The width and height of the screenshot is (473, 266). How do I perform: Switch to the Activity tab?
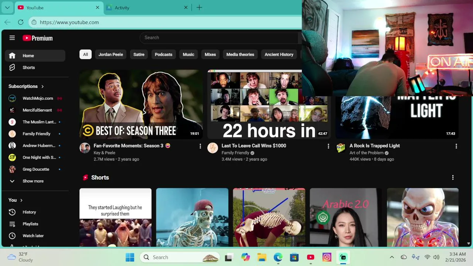148,7
